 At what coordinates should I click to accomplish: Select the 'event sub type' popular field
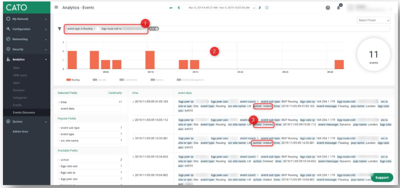[70, 127]
